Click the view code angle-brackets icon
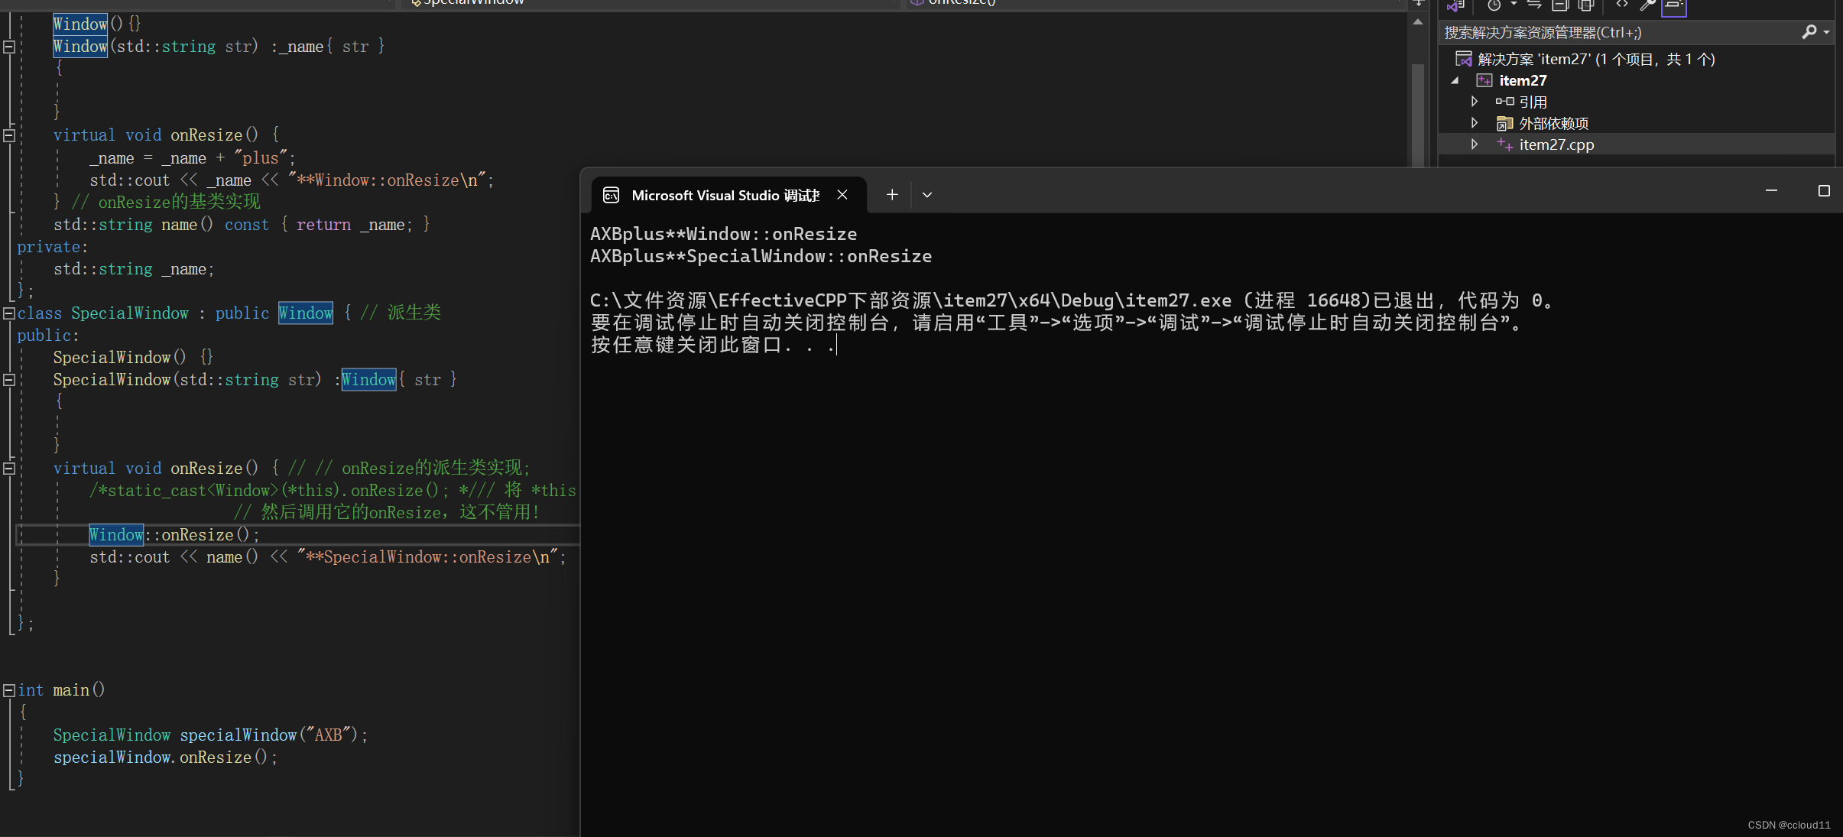Viewport: 1843px width, 837px height. click(x=1622, y=5)
